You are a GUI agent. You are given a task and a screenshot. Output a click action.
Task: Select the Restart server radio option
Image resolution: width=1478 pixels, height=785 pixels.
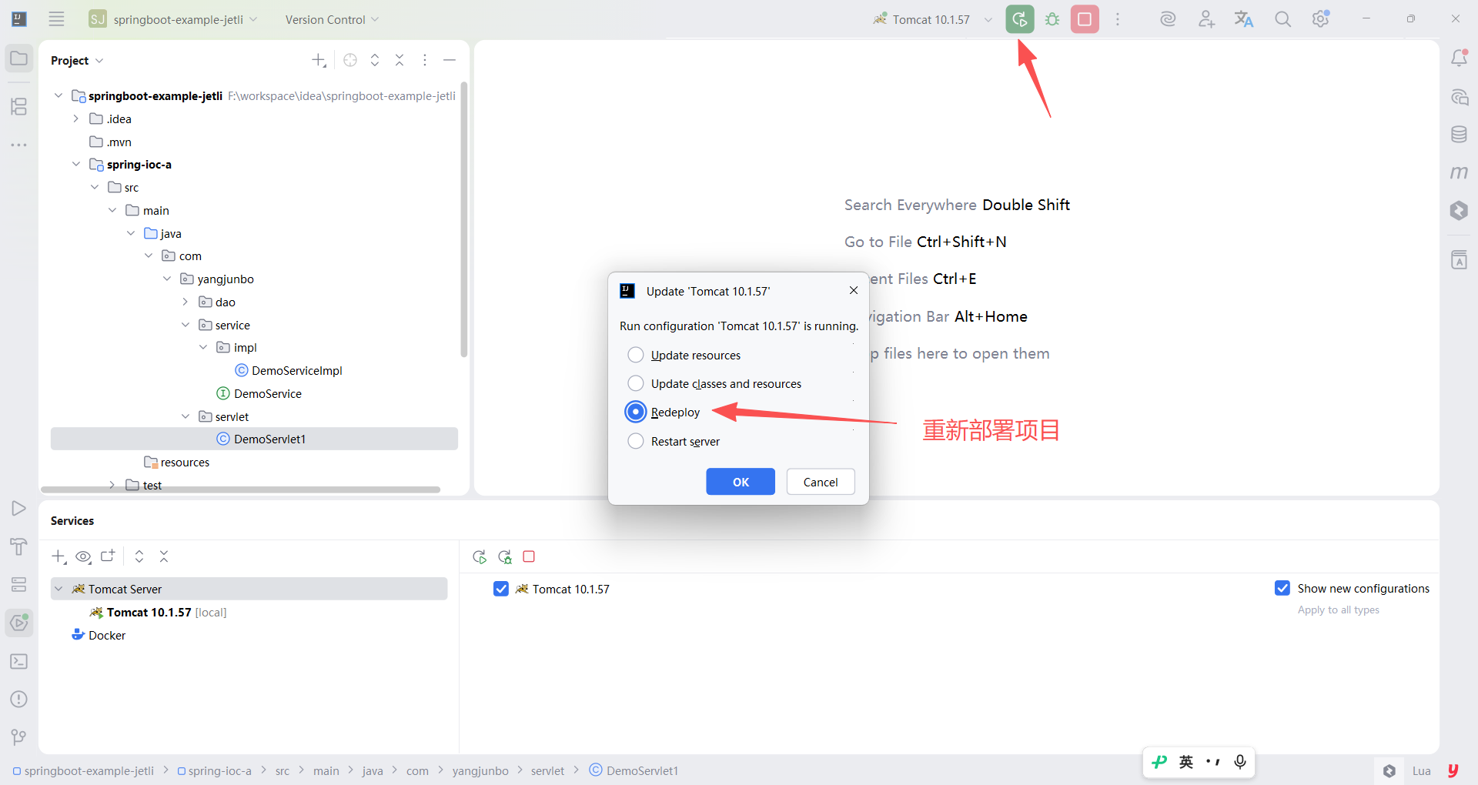pyautogui.click(x=636, y=441)
